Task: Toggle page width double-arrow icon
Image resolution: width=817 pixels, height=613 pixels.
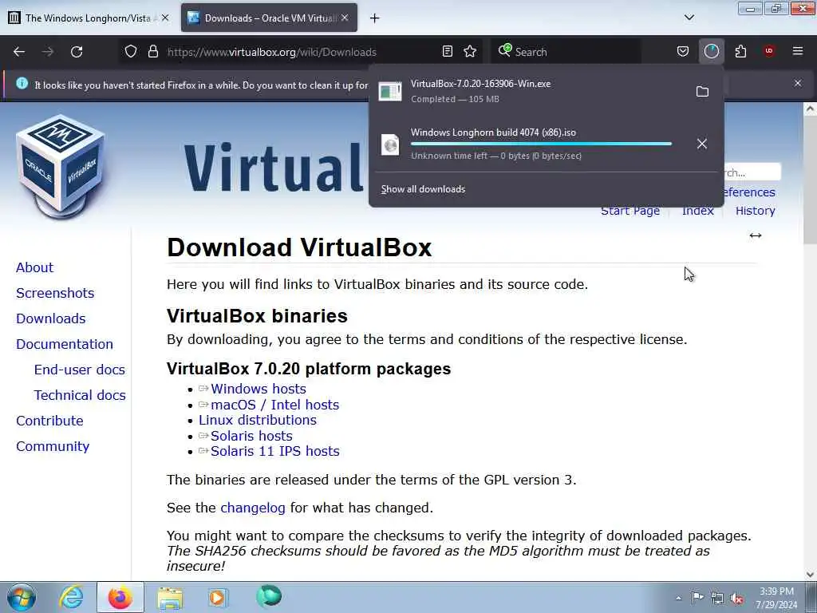Action: coord(756,235)
